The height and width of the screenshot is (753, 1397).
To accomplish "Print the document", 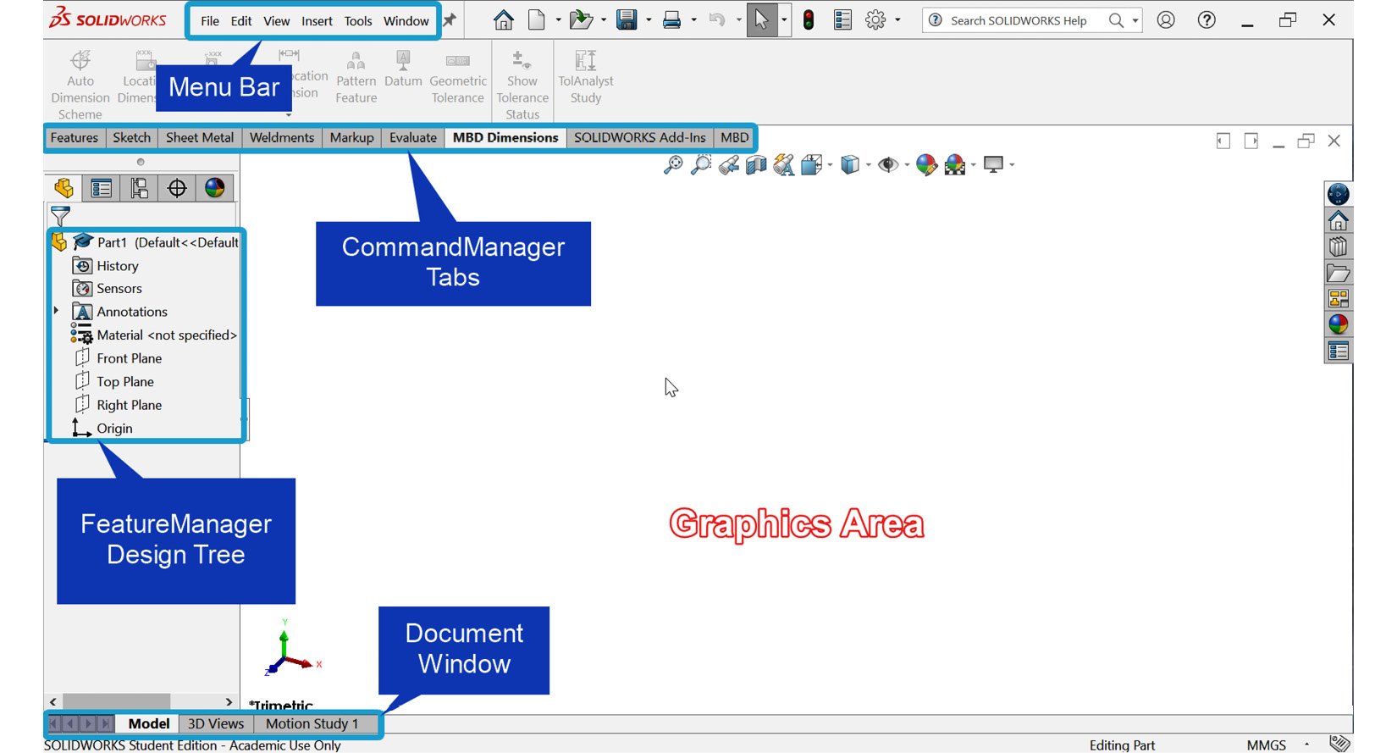I will tap(672, 19).
